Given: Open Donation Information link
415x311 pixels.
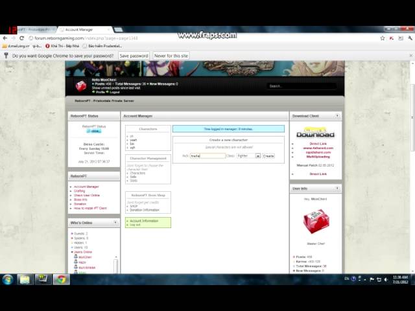Looking at the screenshot, I should 145,210.
